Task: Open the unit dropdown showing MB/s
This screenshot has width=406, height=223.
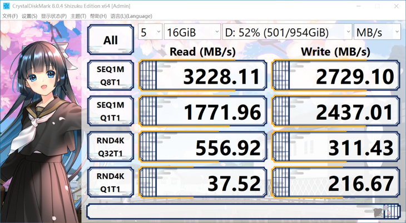Action: (x=377, y=32)
